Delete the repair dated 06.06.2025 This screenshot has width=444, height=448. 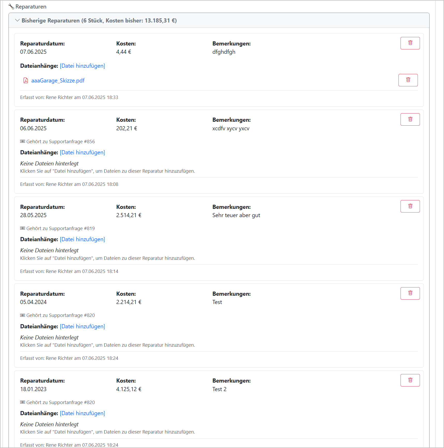pos(410,119)
